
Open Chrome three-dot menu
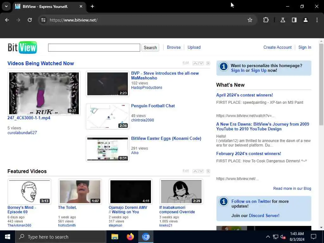317,20
